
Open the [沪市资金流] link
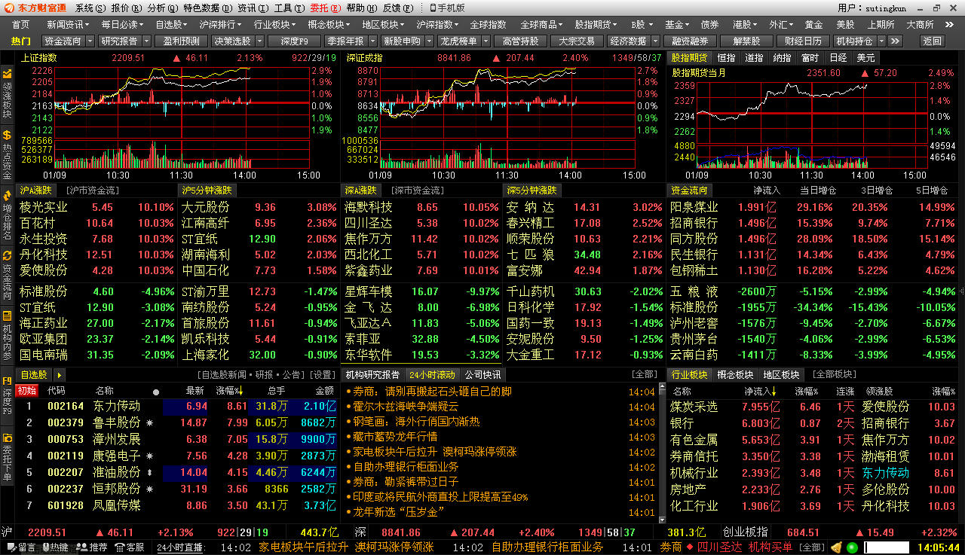tap(92, 191)
